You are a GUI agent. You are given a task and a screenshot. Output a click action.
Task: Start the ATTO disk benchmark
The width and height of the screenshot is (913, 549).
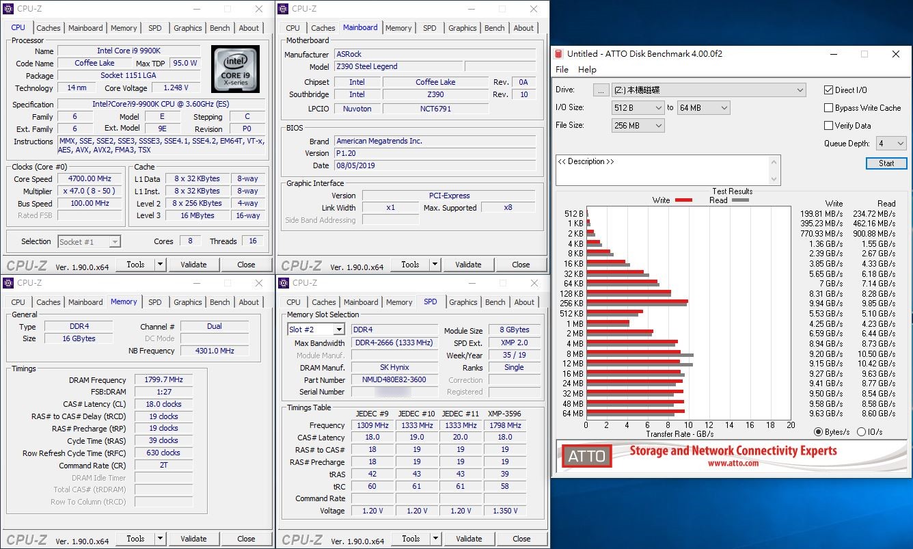pyautogui.click(x=886, y=163)
